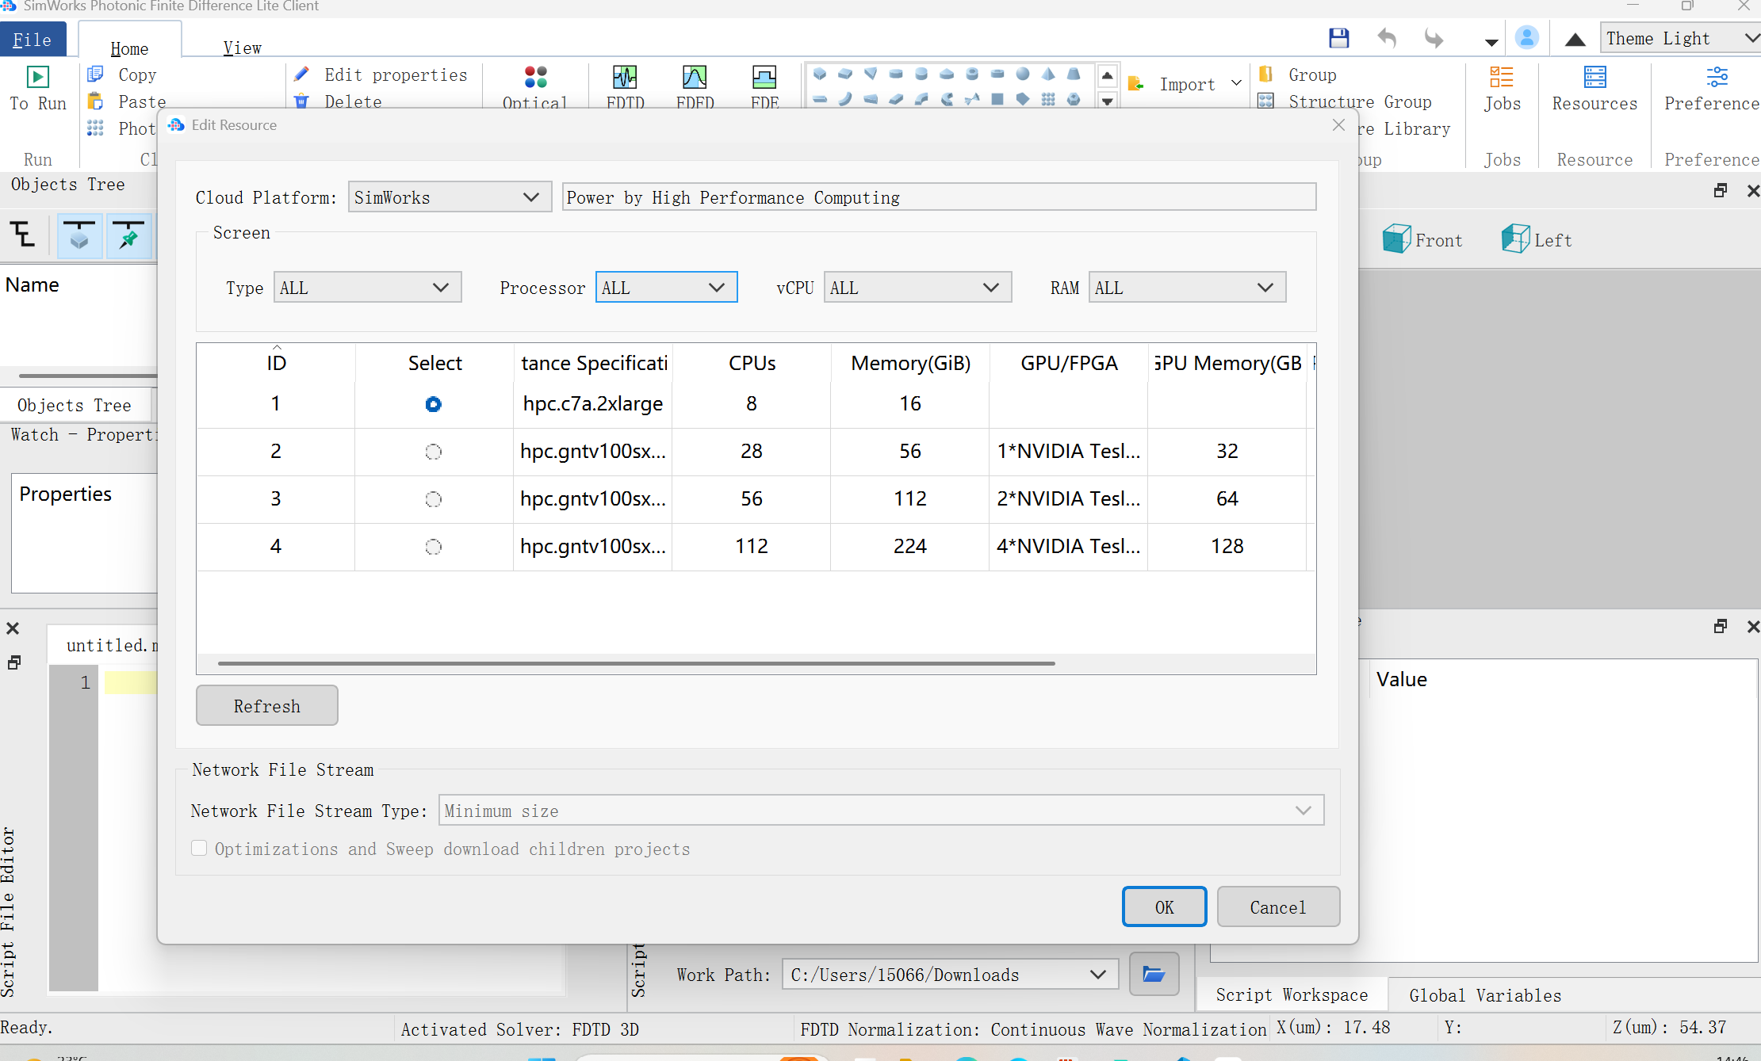Enable Optimizations and Sweep download checkbox
Image resolution: width=1761 pixels, height=1061 pixels.
(x=200, y=849)
